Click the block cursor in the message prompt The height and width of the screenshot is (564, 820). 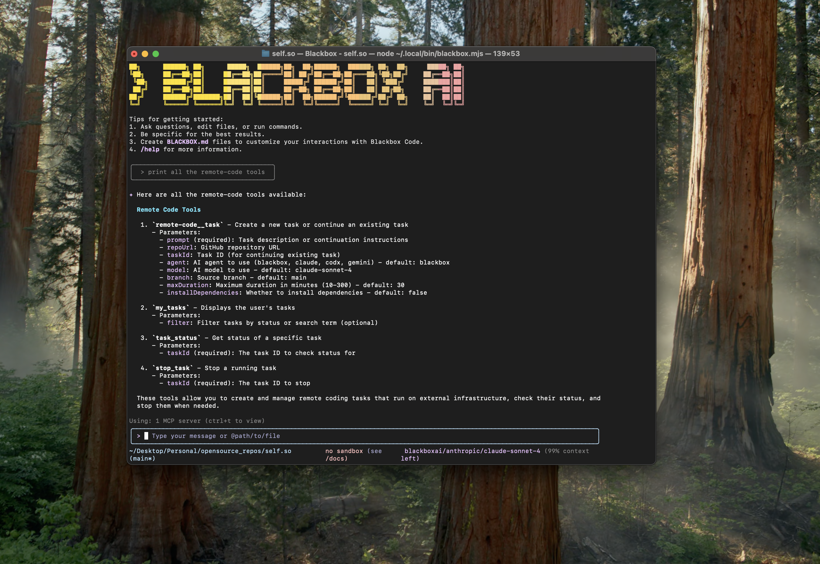[x=146, y=436]
